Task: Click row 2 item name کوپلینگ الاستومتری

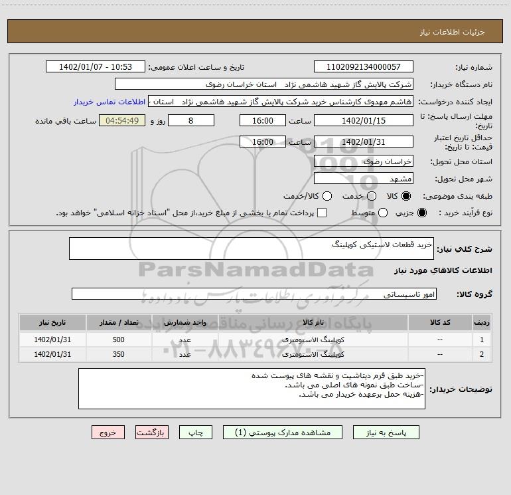Action: pyautogui.click(x=313, y=354)
